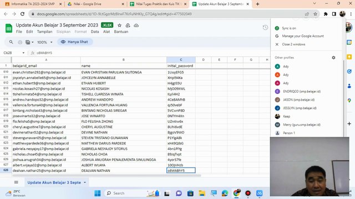Toggle the browser side panel icon
Screen dimensions: 355x199
pos(334,14)
